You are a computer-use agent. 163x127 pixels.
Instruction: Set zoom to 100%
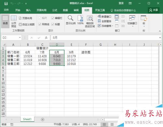tap(80, 20)
